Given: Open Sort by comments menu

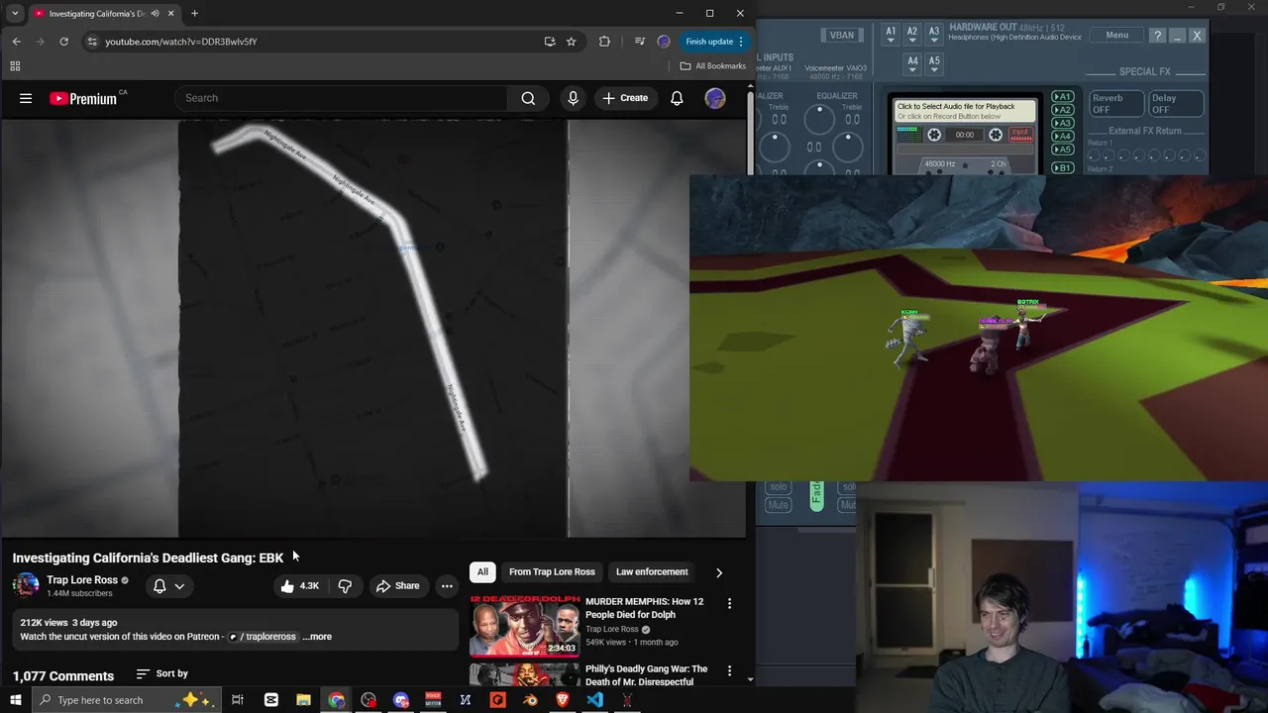Looking at the screenshot, I should pyautogui.click(x=161, y=673).
